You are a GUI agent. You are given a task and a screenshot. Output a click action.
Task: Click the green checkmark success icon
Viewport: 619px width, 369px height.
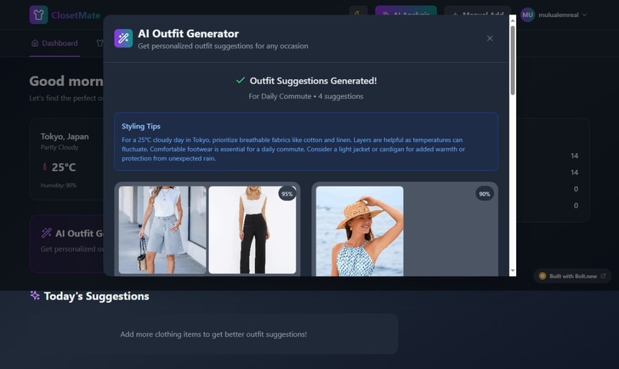click(x=240, y=80)
